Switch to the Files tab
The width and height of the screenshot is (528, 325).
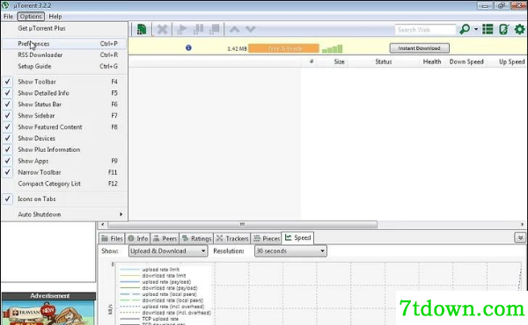coord(112,238)
